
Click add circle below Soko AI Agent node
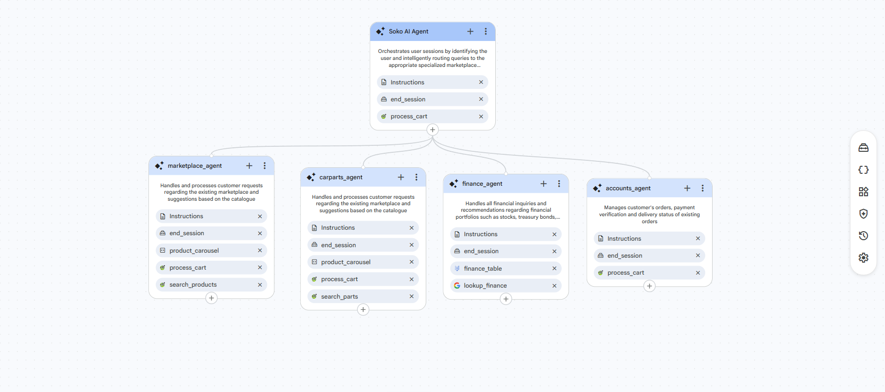[x=433, y=130]
